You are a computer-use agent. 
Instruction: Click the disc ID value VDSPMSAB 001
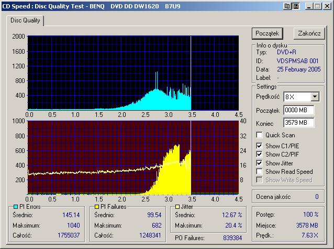click(297, 61)
